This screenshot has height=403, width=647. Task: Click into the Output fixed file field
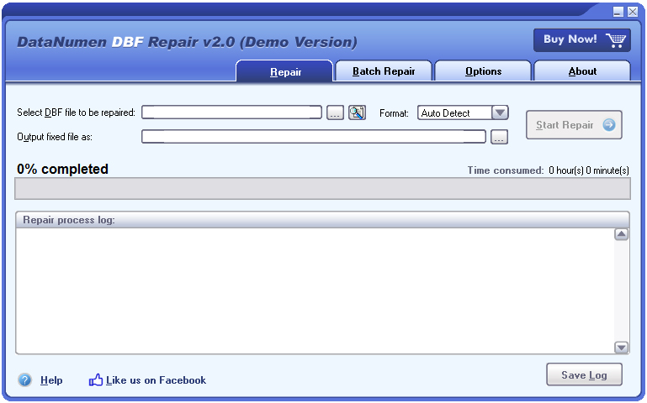(313, 136)
